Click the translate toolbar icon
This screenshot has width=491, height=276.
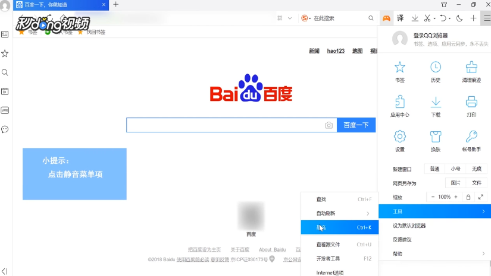tap(400, 18)
